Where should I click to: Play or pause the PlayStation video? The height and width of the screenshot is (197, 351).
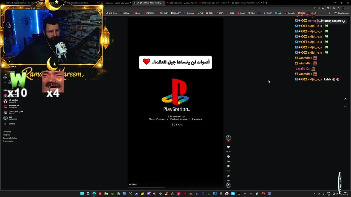175,103
